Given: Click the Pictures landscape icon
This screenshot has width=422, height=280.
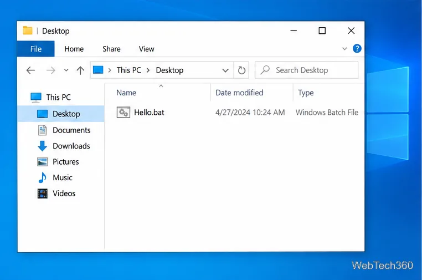Looking at the screenshot, I should [42, 162].
